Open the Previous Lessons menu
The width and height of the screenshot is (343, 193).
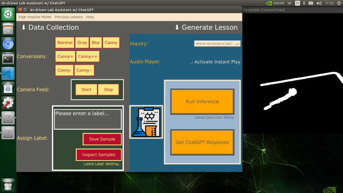click(x=69, y=17)
